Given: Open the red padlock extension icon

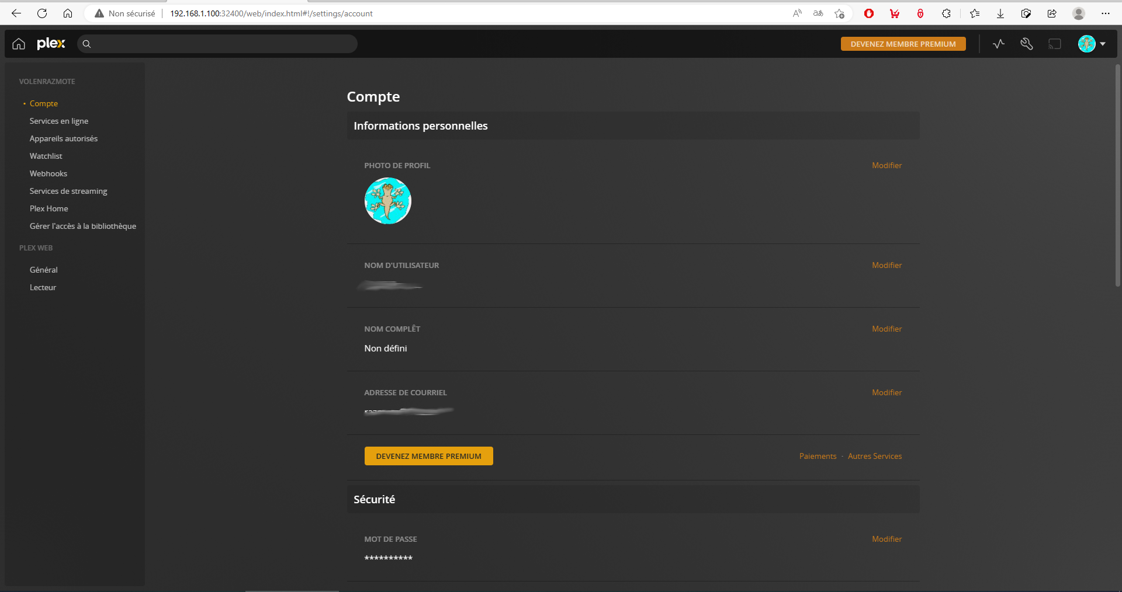Looking at the screenshot, I should (x=920, y=13).
